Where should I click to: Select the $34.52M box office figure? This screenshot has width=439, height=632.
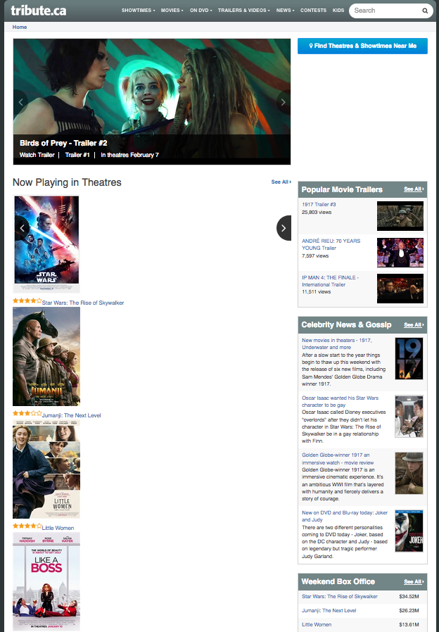409,597
